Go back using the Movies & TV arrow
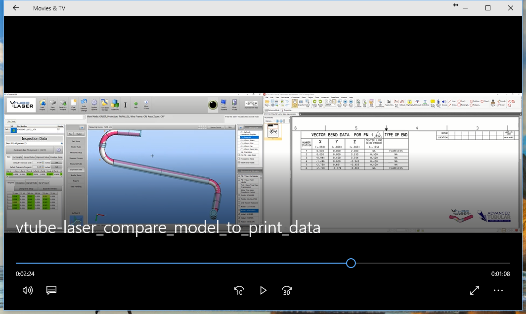The height and width of the screenshot is (314, 526). coord(15,8)
